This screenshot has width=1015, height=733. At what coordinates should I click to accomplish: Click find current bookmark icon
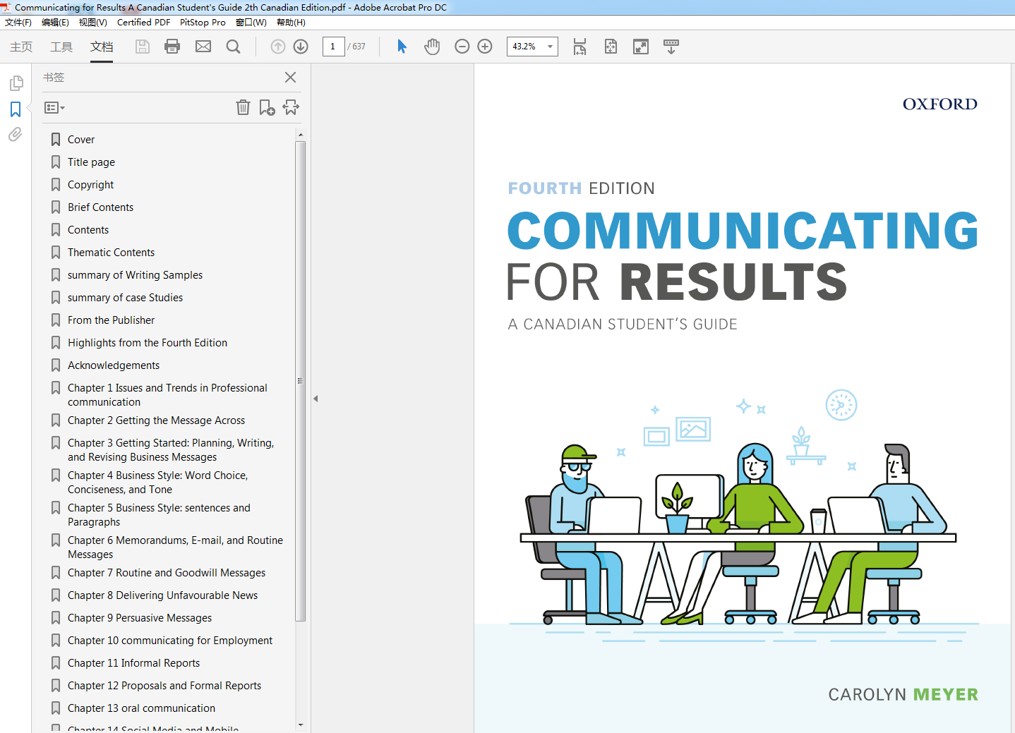click(291, 107)
